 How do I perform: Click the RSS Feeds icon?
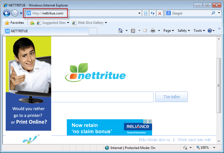(x=133, y=31)
